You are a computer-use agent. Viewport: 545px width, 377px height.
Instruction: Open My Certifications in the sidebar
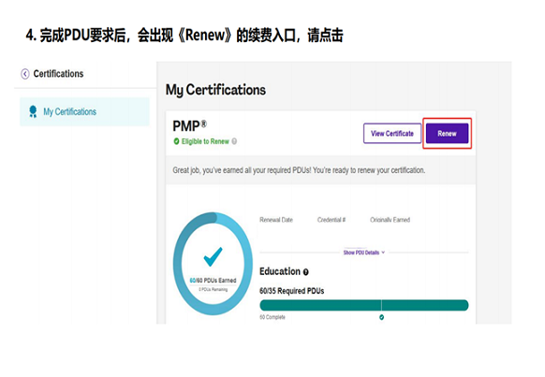[84, 111]
